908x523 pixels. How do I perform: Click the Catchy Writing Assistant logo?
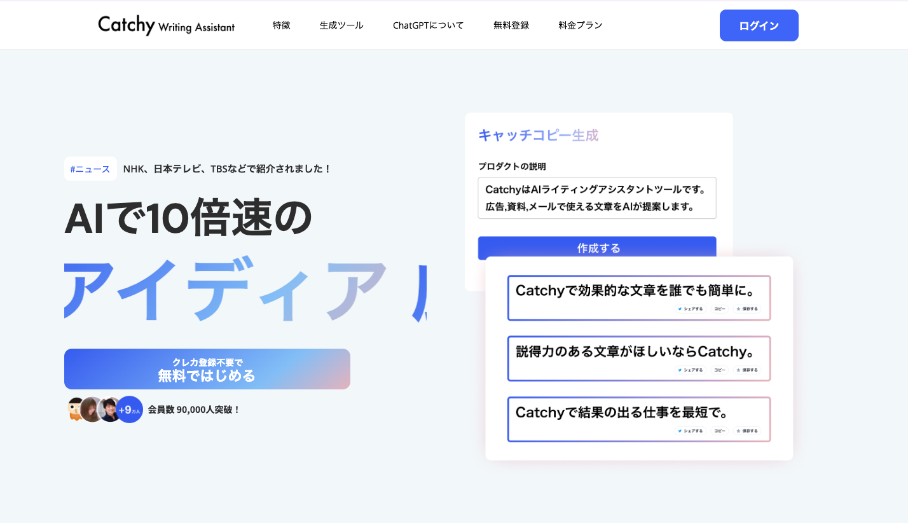pos(166,25)
